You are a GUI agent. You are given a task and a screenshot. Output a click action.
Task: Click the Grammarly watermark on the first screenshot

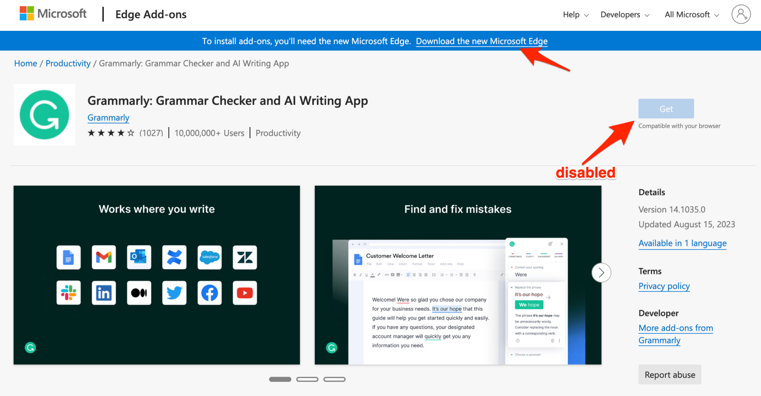coord(30,347)
